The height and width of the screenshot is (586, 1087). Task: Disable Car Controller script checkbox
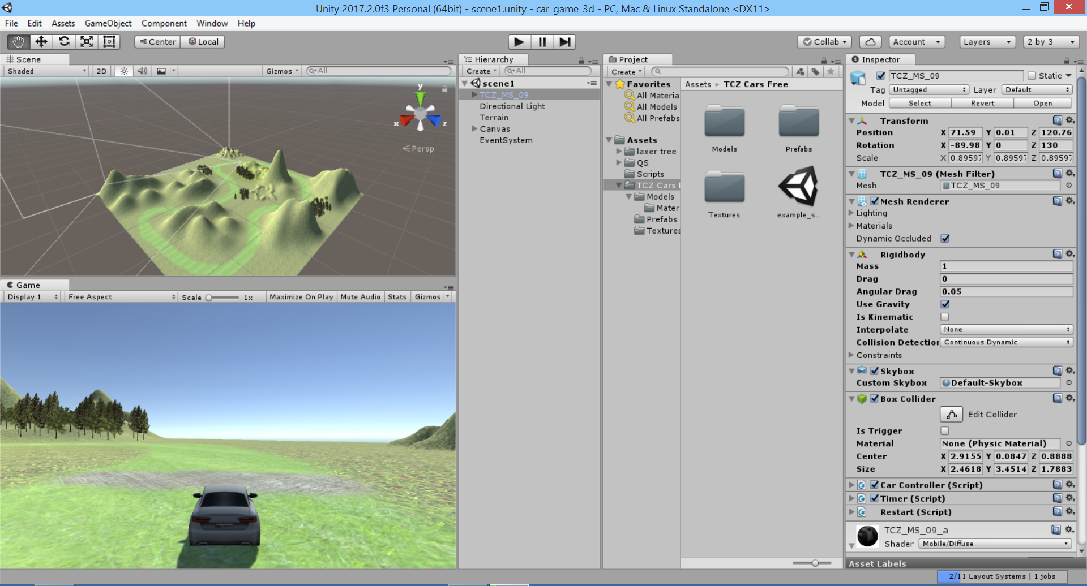[874, 485]
